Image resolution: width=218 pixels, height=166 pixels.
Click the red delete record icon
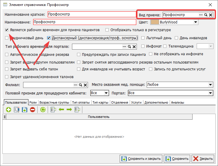(x=33, y=110)
